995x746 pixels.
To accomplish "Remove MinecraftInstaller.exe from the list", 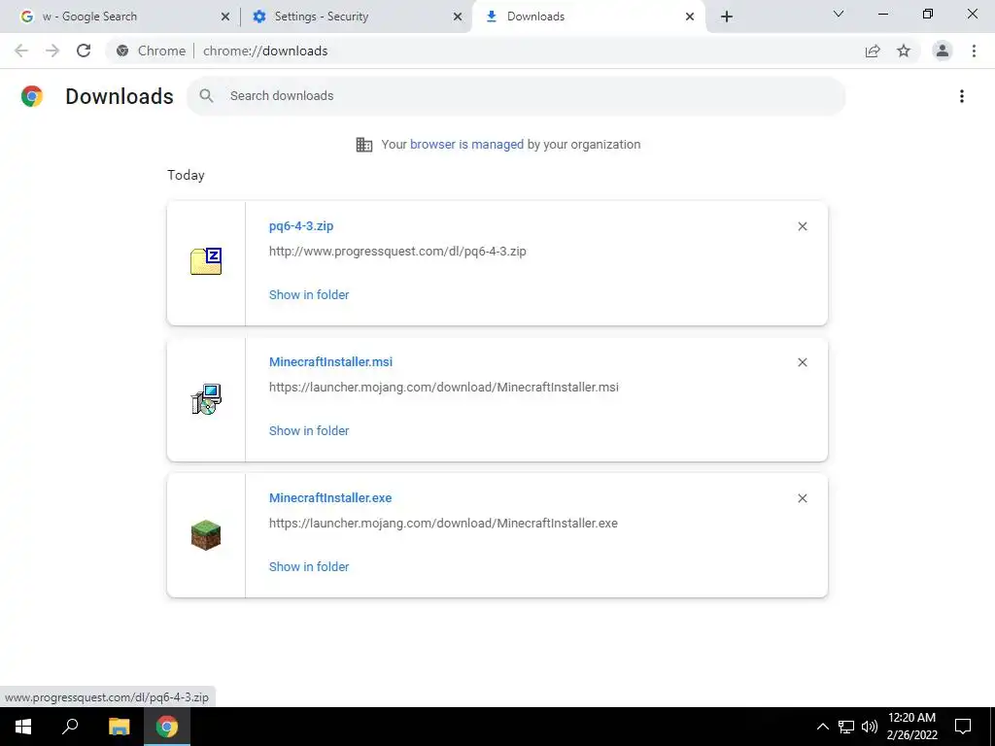I will pos(803,498).
